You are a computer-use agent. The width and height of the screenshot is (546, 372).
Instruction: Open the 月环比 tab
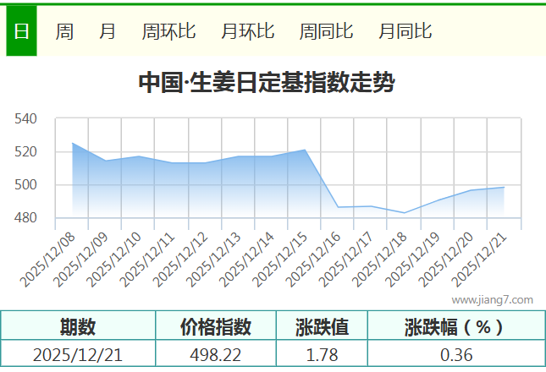tap(247, 32)
